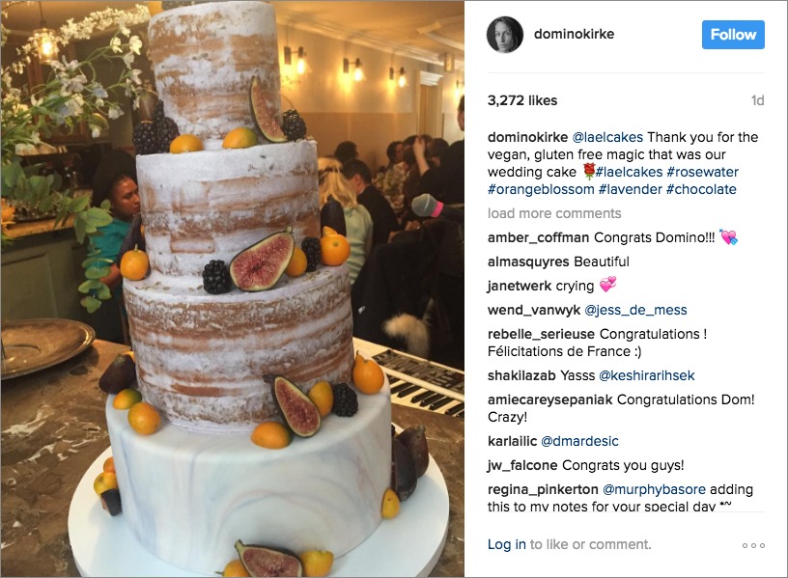View the 3,272 likes list
The height and width of the screenshot is (578, 788).
(522, 100)
